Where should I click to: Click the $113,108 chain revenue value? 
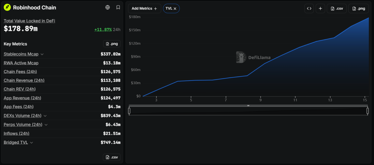(x=111, y=80)
